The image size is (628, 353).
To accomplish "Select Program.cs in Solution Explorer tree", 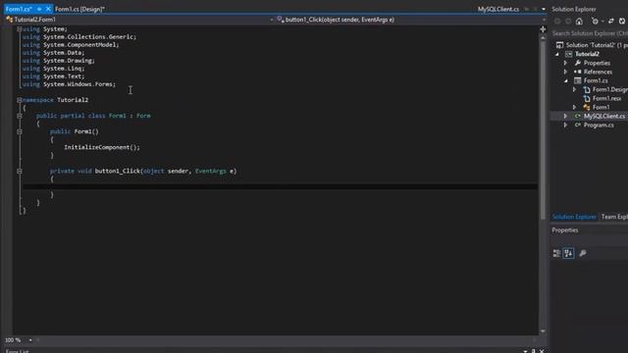I will (599, 125).
